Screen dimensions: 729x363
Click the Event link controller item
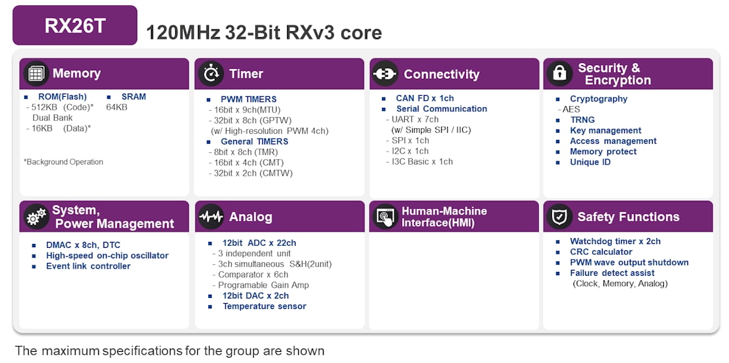[89, 266]
